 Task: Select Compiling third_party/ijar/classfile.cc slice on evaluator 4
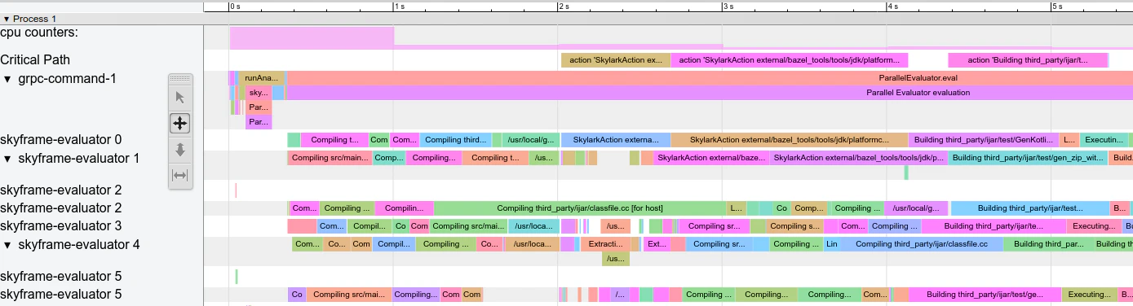coord(922,243)
